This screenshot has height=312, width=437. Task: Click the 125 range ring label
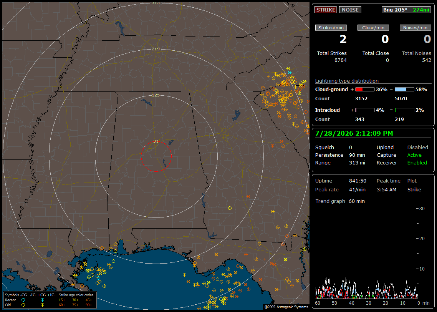pyautogui.click(x=156, y=95)
